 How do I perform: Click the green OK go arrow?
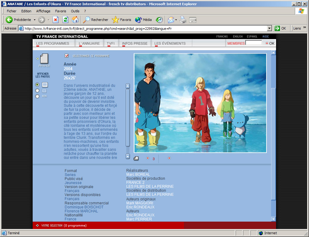point(277,28)
